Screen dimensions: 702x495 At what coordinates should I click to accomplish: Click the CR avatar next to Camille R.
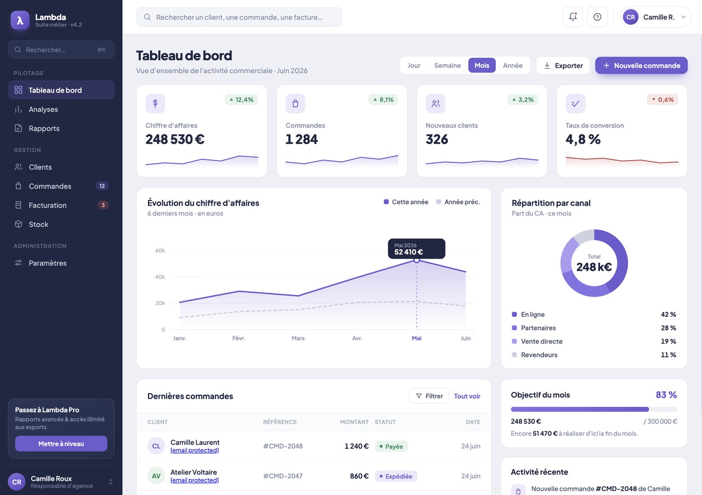tap(631, 17)
